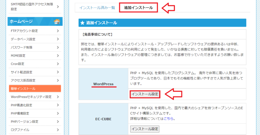260x135 pixels.
Task: Click the WordPress name cell
Action: coord(103,84)
